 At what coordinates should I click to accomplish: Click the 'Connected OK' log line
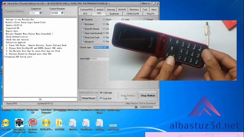(13, 28)
